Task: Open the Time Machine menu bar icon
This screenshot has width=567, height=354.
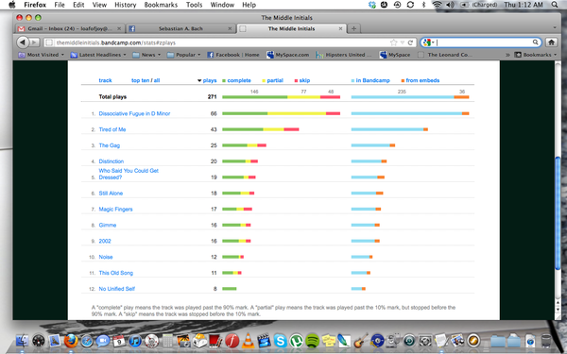Action: [x=397, y=5]
